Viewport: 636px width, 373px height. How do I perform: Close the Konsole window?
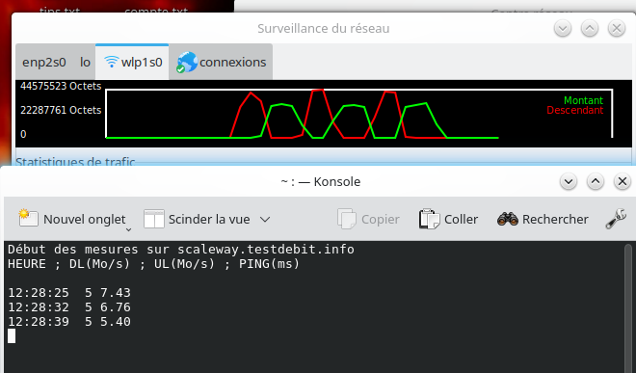click(623, 181)
